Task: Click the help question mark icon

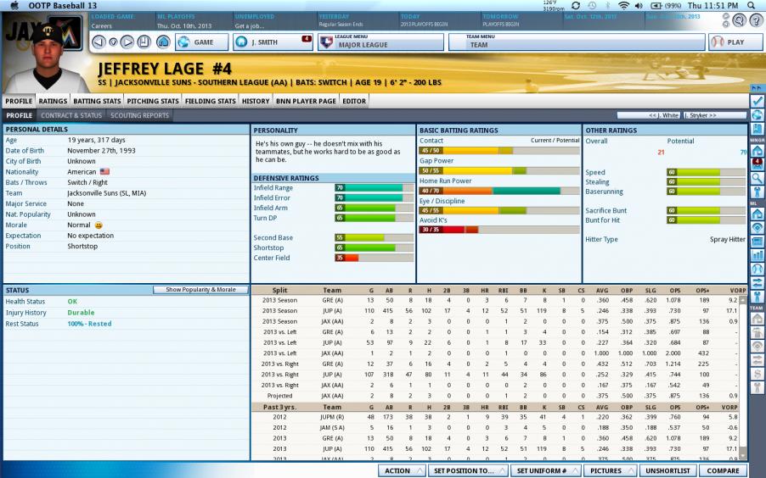Action: point(757,20)
